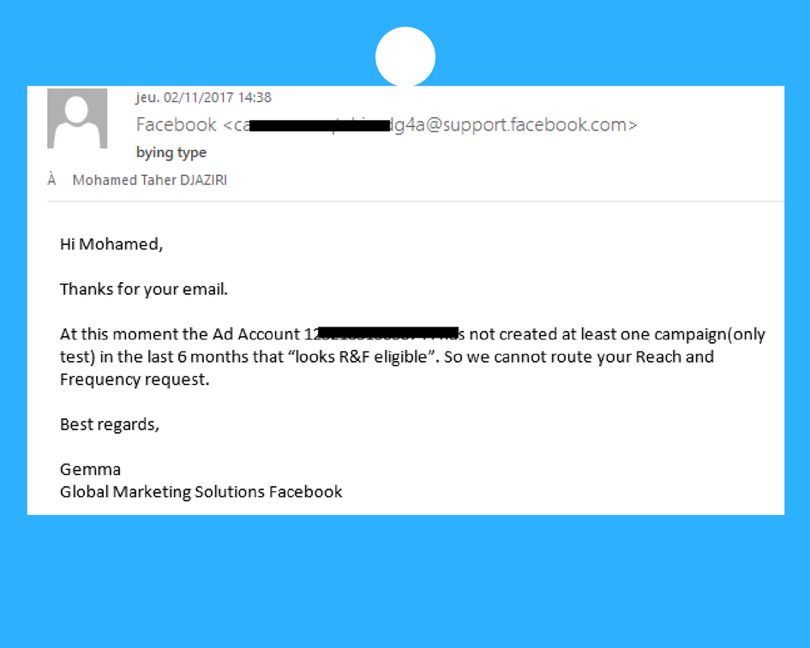The image size is (810, 648).
Task: Click the grey sender avatar placeholder
Action: tap(77, 118)
